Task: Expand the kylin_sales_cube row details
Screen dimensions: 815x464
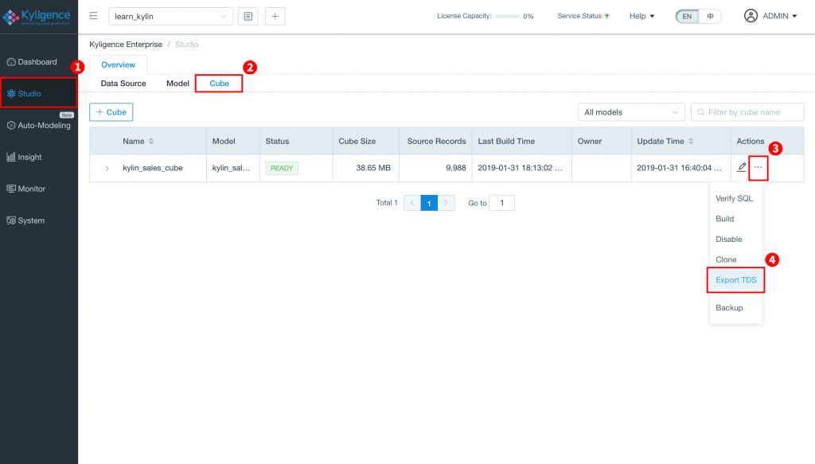Action: pos(107,169)
